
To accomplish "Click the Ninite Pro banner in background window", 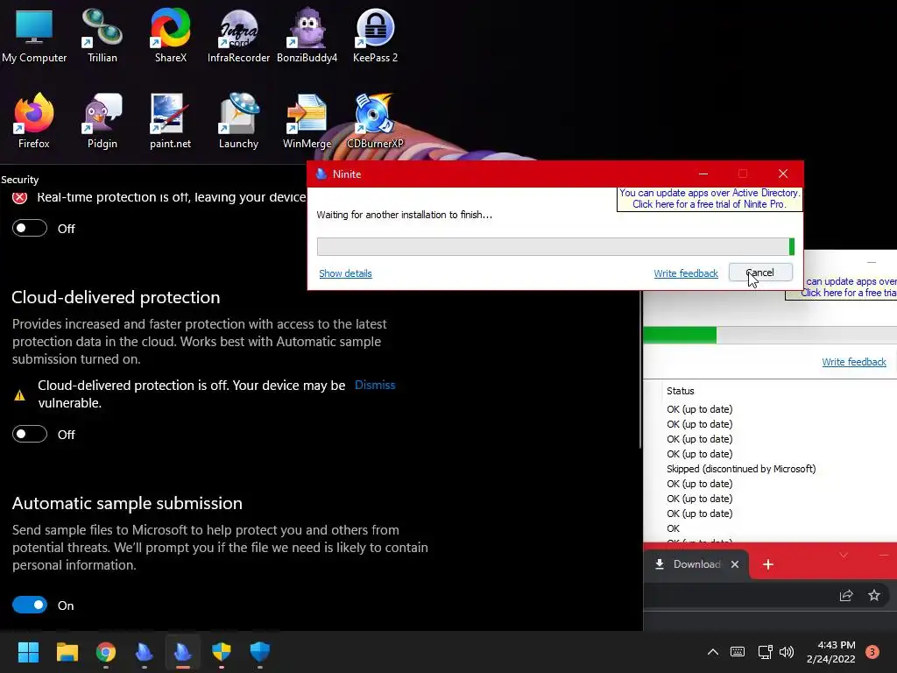I will click(841, 287).
